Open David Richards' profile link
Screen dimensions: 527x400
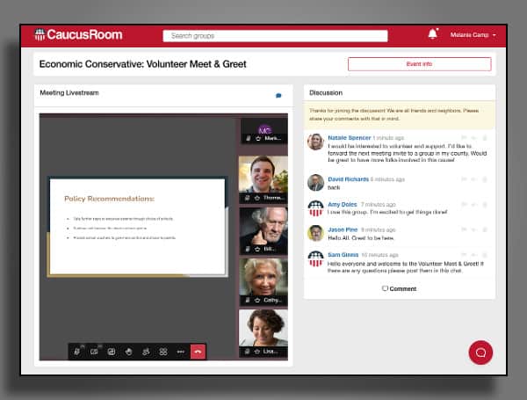(348, 179)
